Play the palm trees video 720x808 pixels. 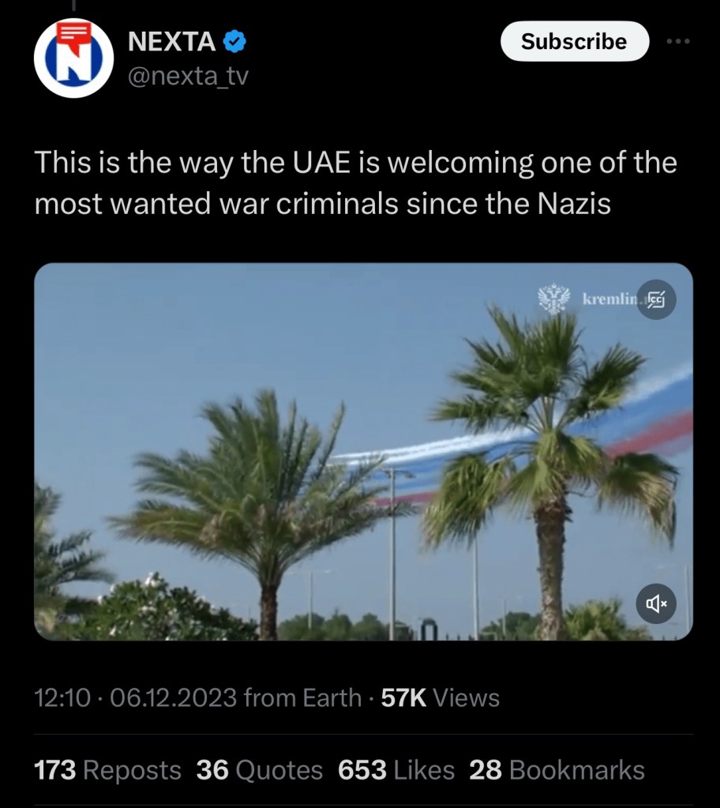pos(363,451)
